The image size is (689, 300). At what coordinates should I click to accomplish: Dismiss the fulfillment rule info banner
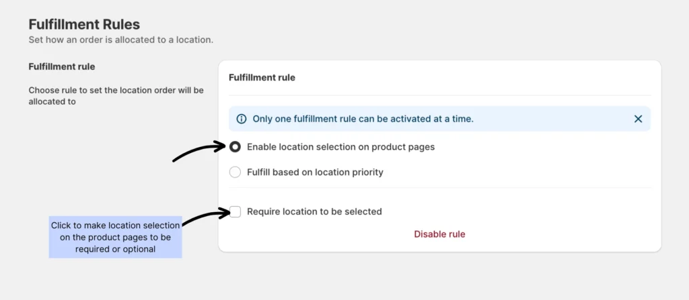coord(638,119)
